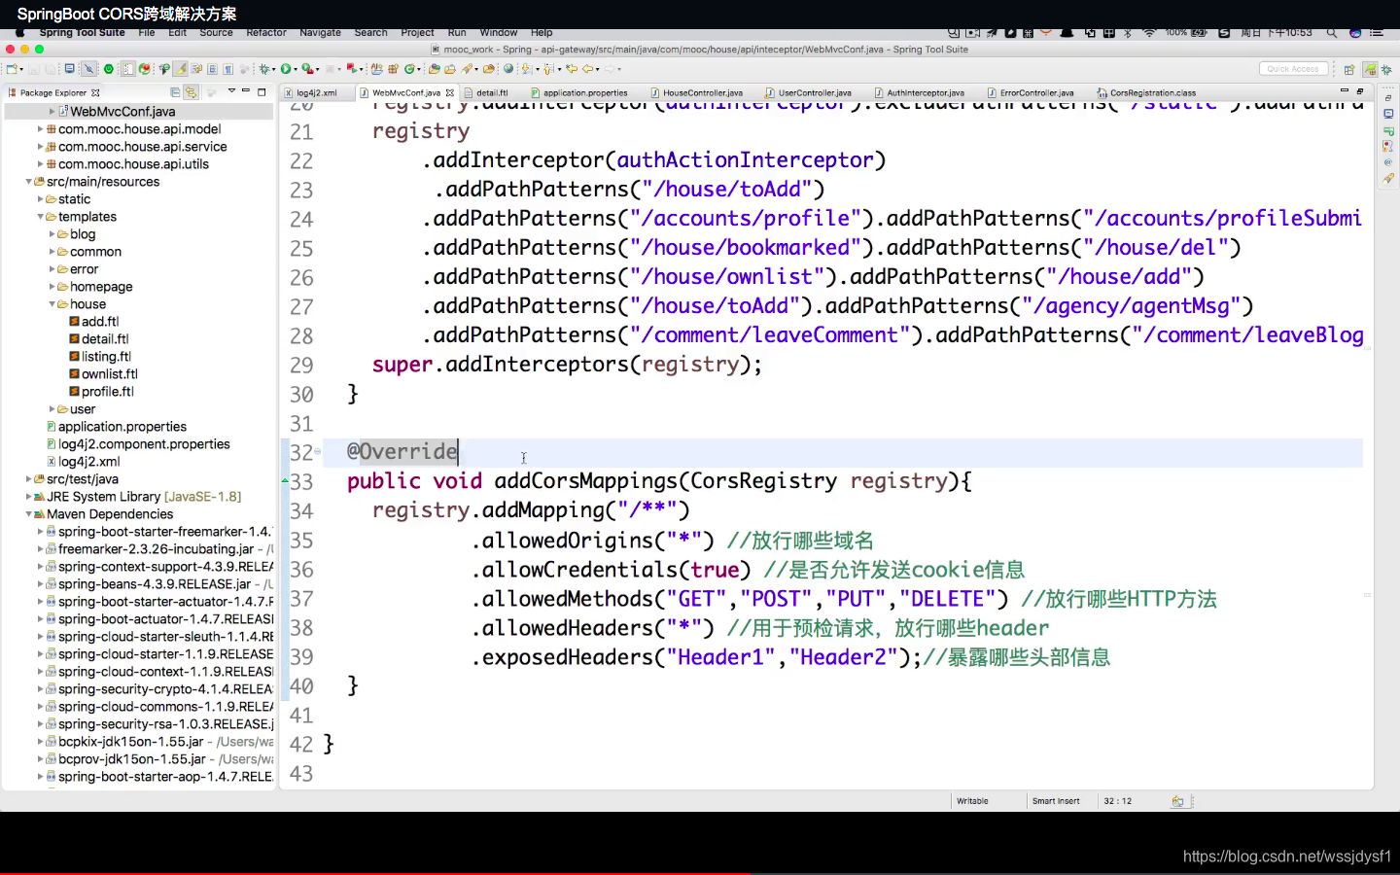Expand the JRE System Library node
This screenshot has width=1400, height=875.
pyautogui.click(x=29, y=497)
